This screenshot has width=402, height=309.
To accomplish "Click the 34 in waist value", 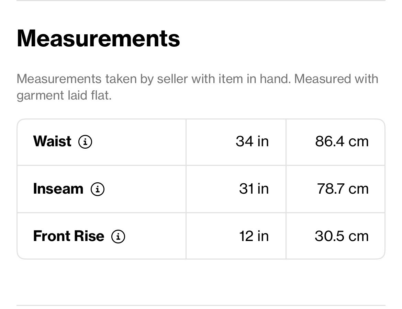I will [252, 141].
